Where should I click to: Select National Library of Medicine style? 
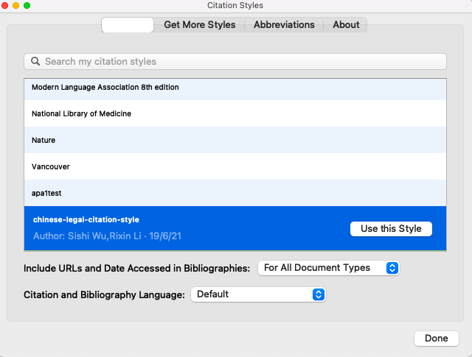[x=235, y=113]
